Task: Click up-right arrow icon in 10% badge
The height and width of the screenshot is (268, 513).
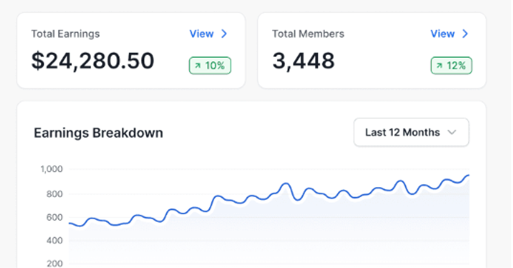Action: (x=198, y=66)
